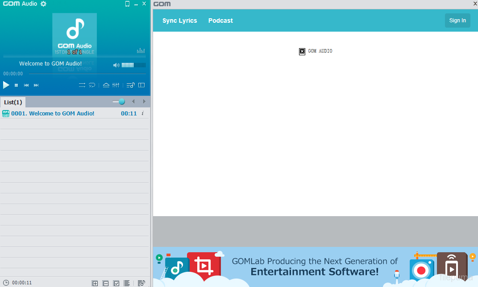Seek along the playback progress bar
The width and height of the screenshot is (478, 287).
pos(87,74)
